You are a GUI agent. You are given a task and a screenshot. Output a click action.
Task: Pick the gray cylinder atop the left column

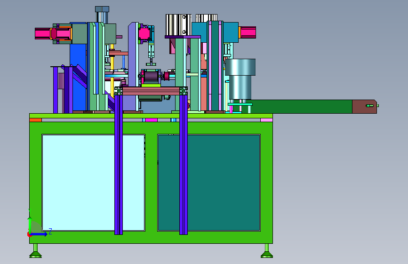102,14
